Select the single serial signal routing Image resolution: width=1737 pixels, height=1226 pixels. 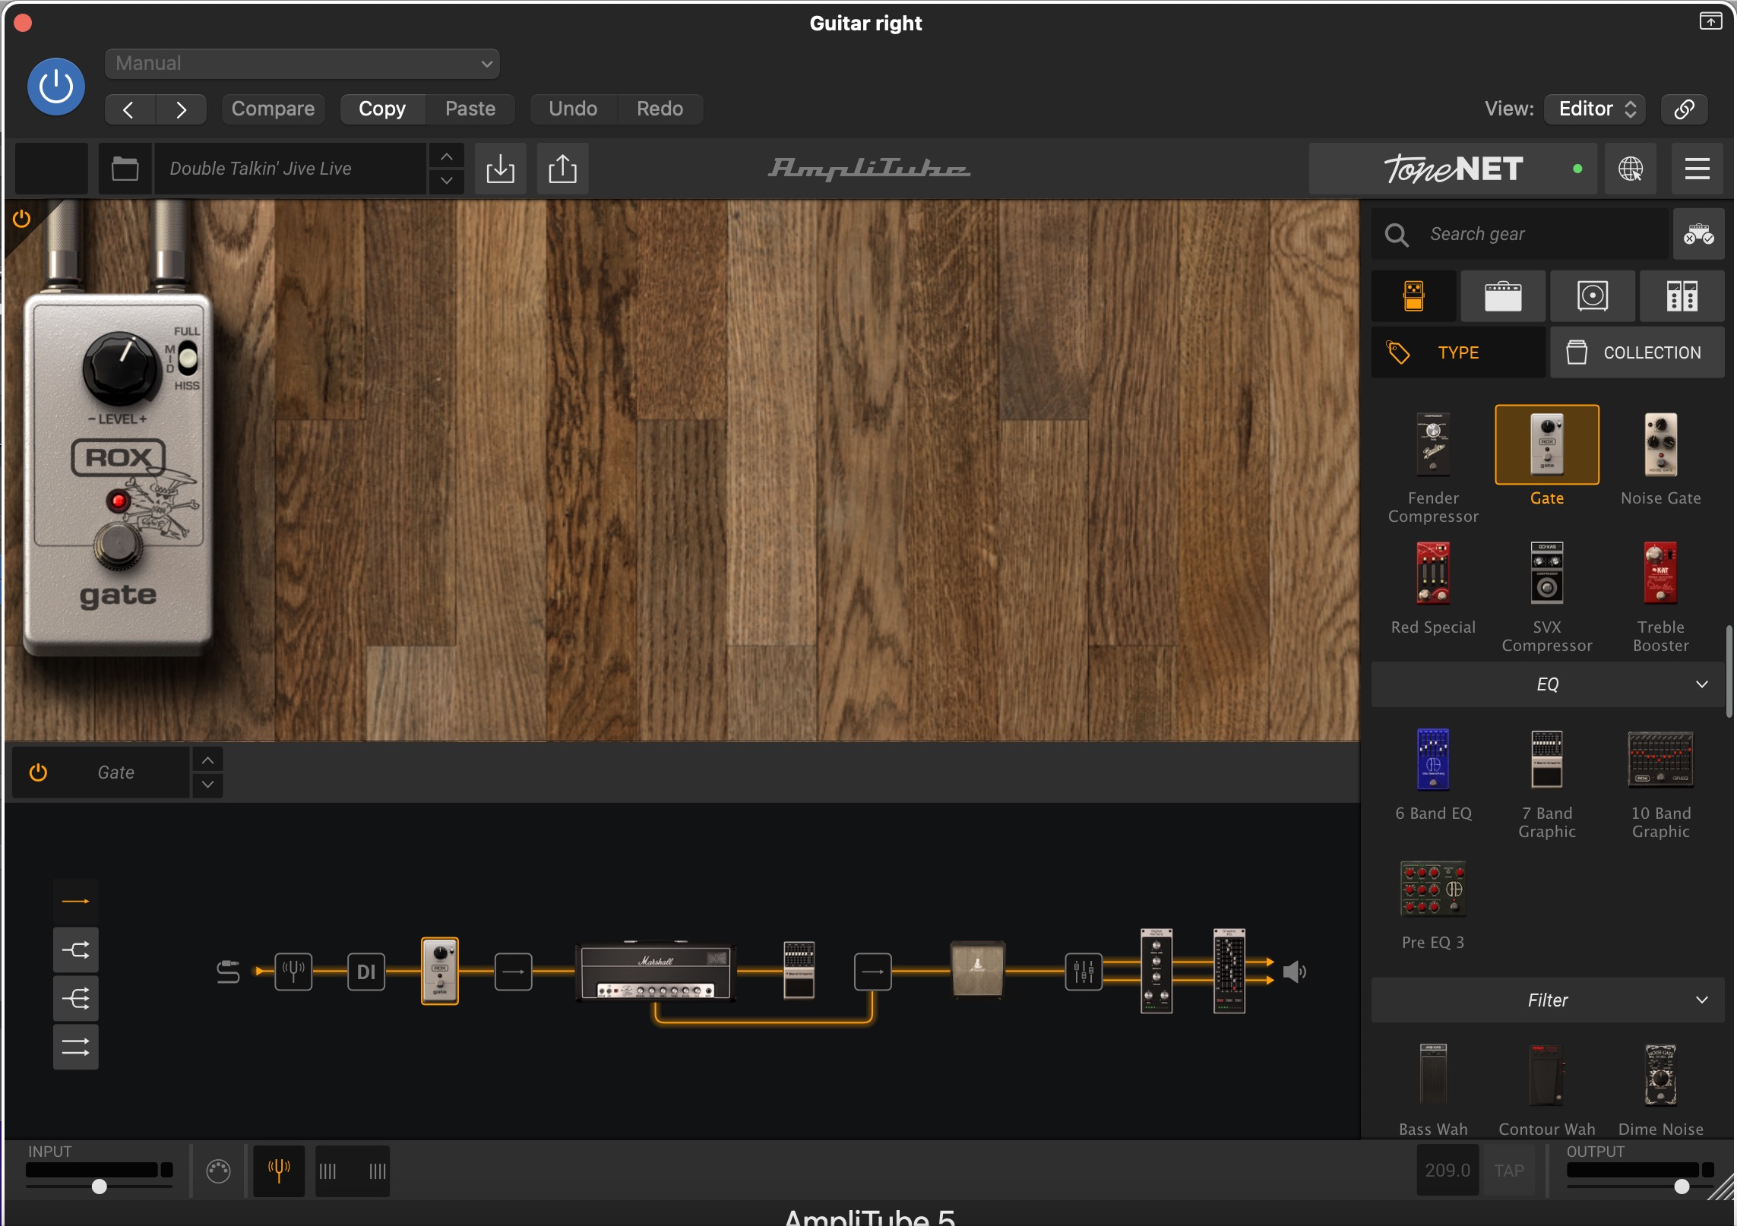click(75, 902)
